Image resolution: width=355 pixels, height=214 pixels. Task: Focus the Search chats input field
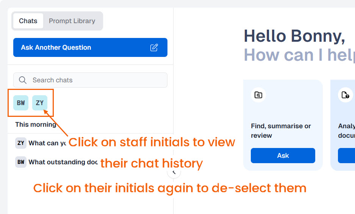pos(90,80)
